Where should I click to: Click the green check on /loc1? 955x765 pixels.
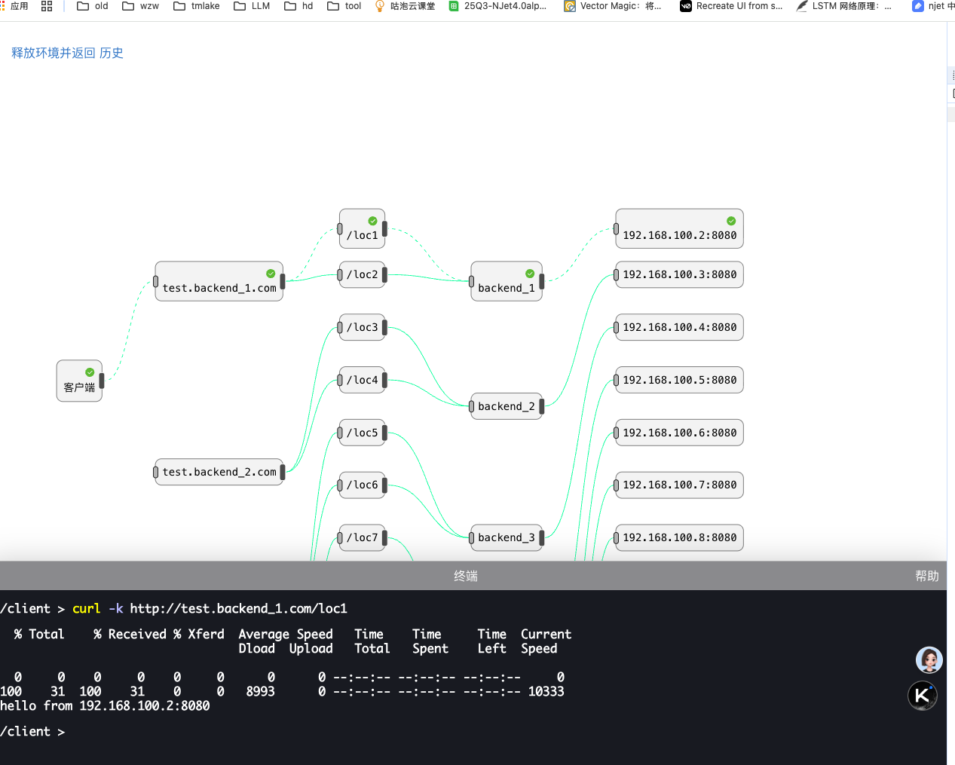pyautogui.click(x=372, y=221)
